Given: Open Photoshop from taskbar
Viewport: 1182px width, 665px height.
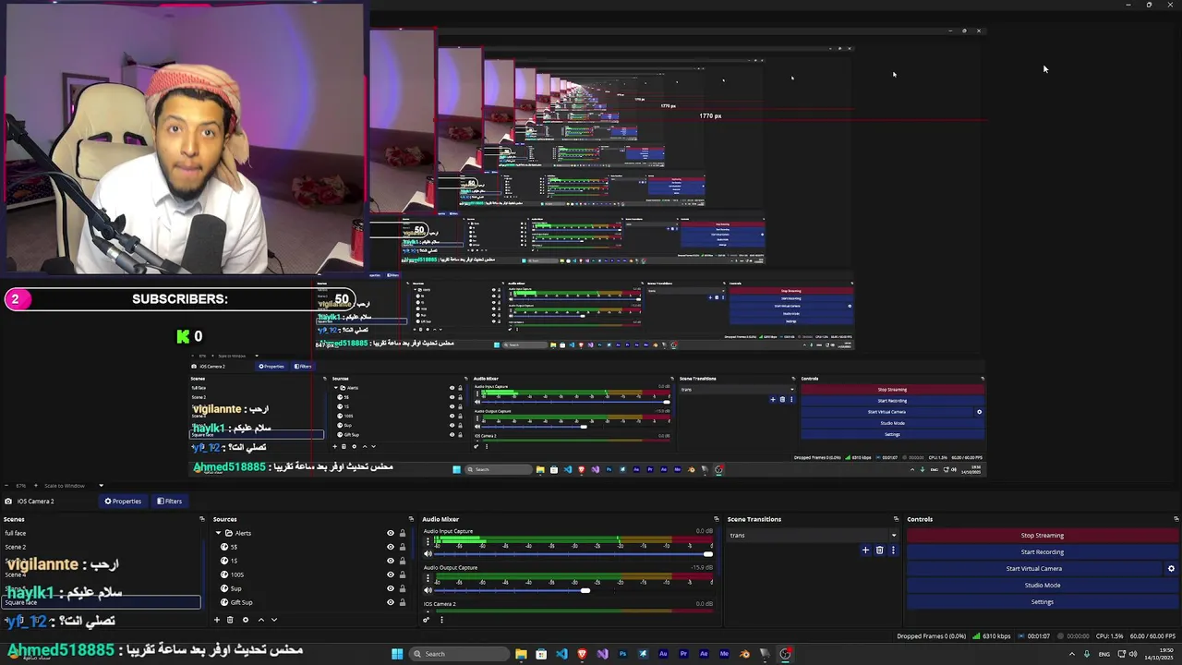Looking at the screenshot, I should tap(622, 654).
